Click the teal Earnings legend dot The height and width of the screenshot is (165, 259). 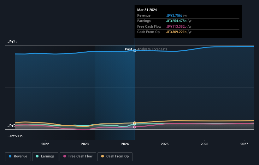click(x=37, y=156)
